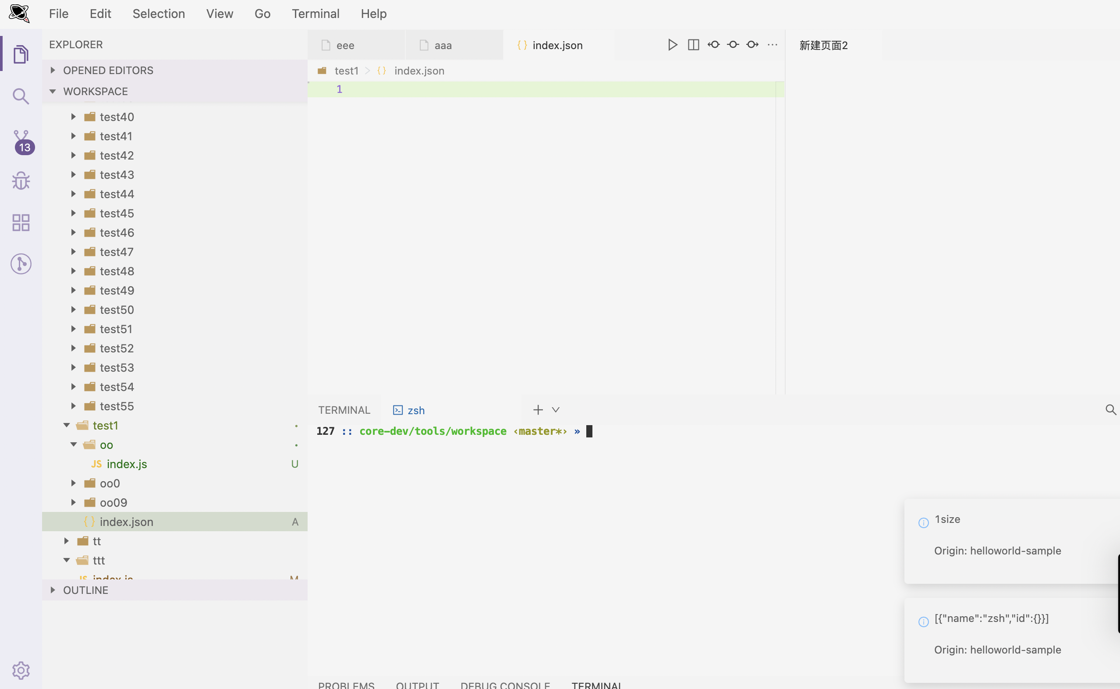Image resolution: width=1120 pixels, height=689 pixels.
Task: Search the terminal with the magnifier icon
Action: click(x=1111, y=410)
